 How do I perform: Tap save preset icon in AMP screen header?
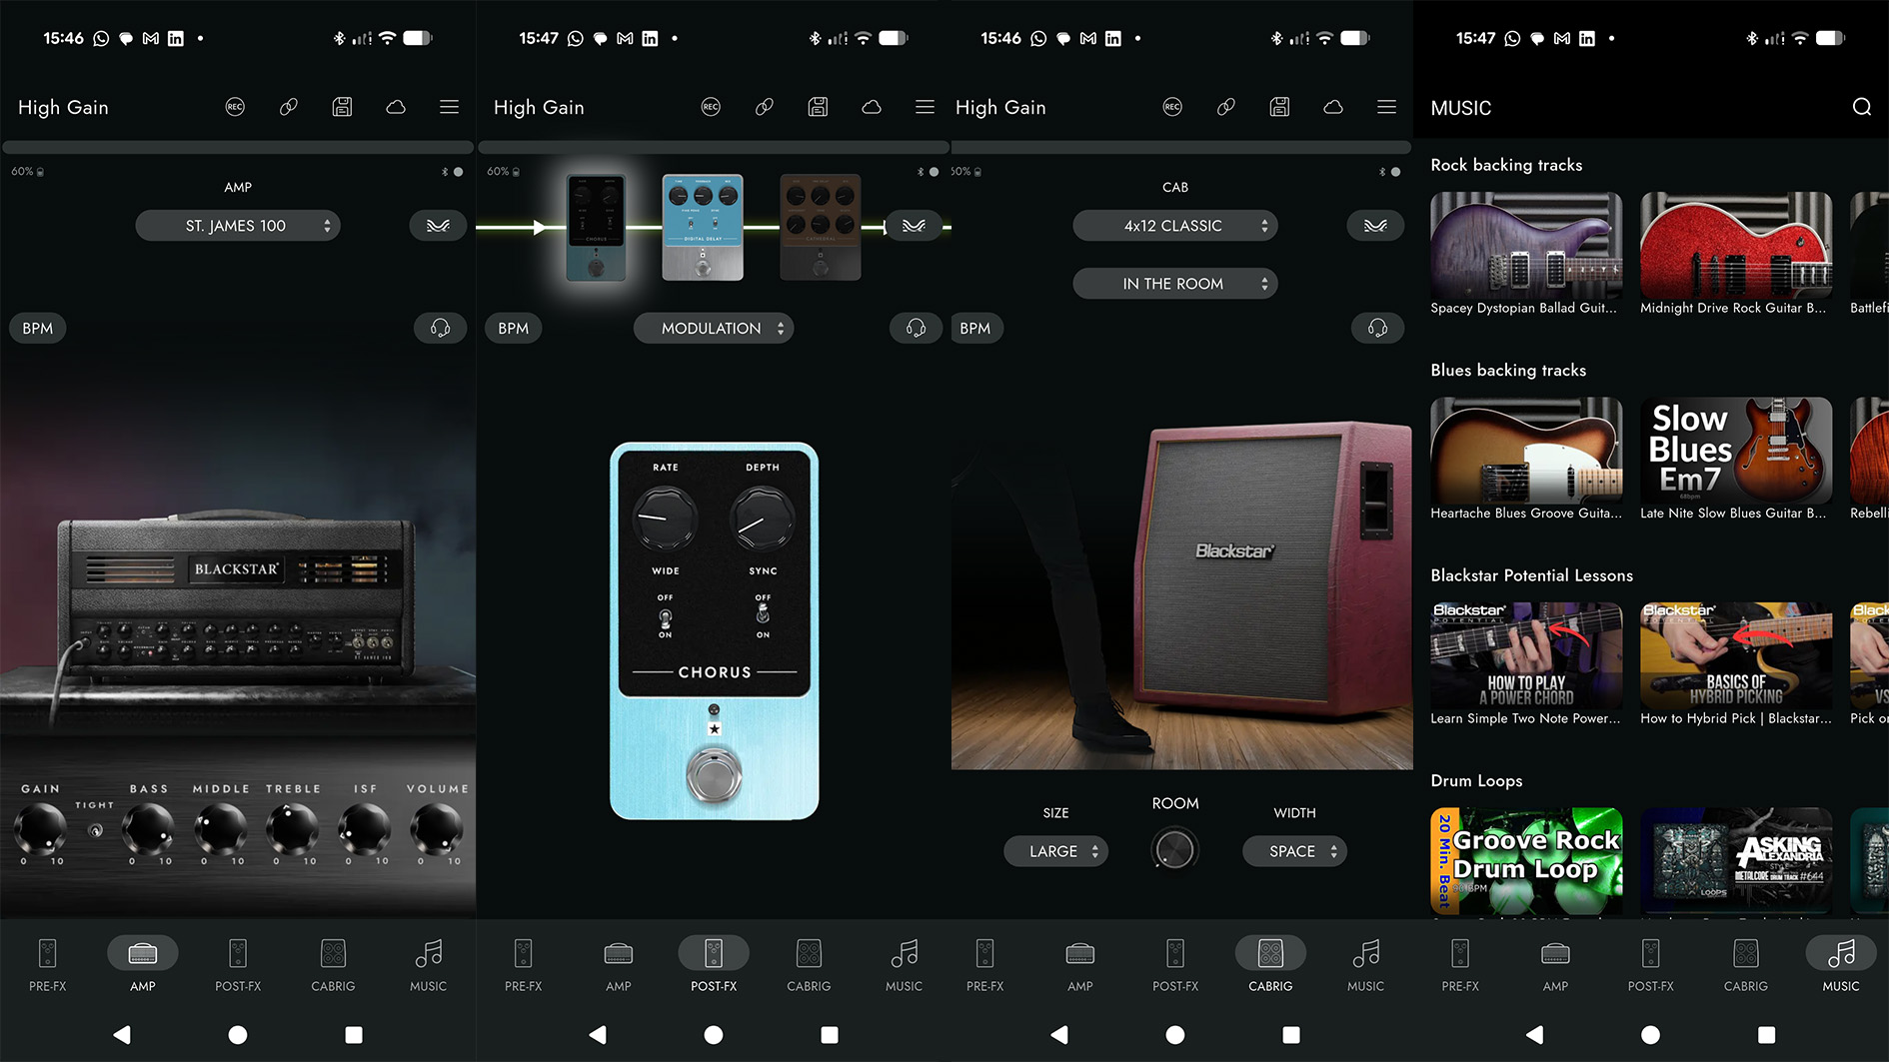pyautogui.click(x=342, y=107)
